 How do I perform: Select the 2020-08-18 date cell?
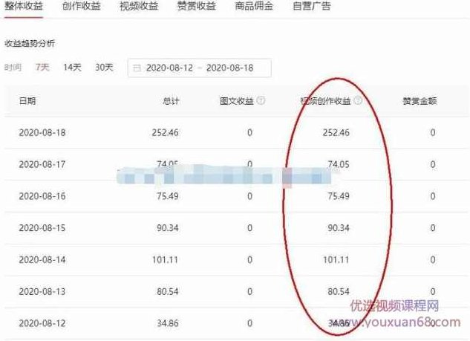(42, 132)
